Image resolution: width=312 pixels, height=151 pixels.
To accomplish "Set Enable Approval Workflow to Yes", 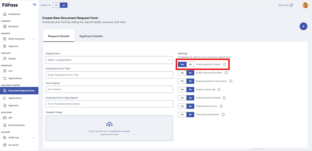I will 182,73.
